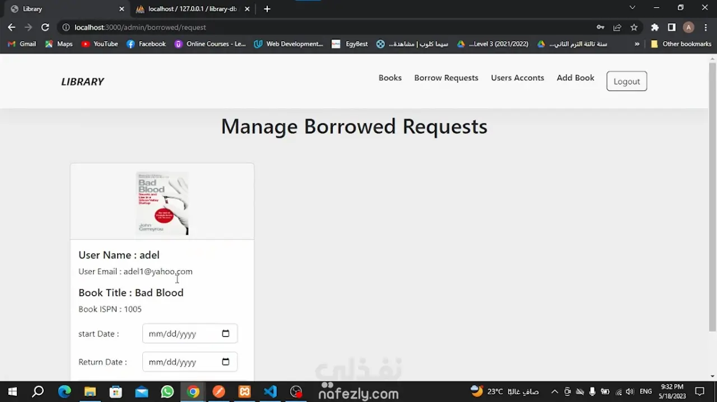717x402 pixels.
Task: Switch to the localhost phpMyAdmin tab
Action: 193,9
